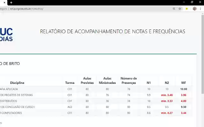Open the Chrome three-dot menu
The image size is (204, 127).
pyautogui.click(x=200, y=9)
